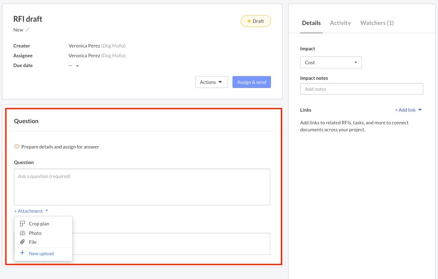438x279 pixels.
Task: Click the text box behind the attachment menu
Action: (171, 244)
